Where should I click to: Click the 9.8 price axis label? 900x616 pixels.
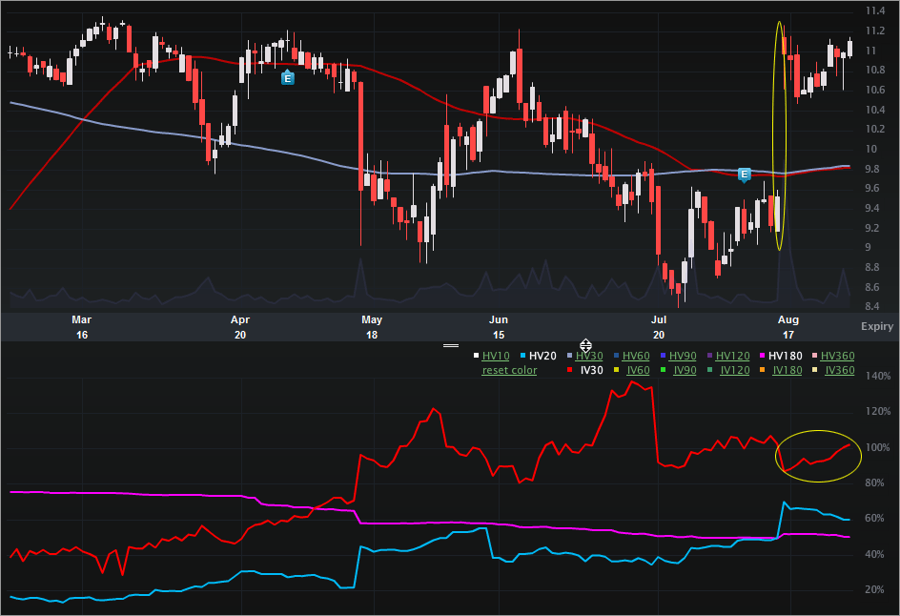871,169
